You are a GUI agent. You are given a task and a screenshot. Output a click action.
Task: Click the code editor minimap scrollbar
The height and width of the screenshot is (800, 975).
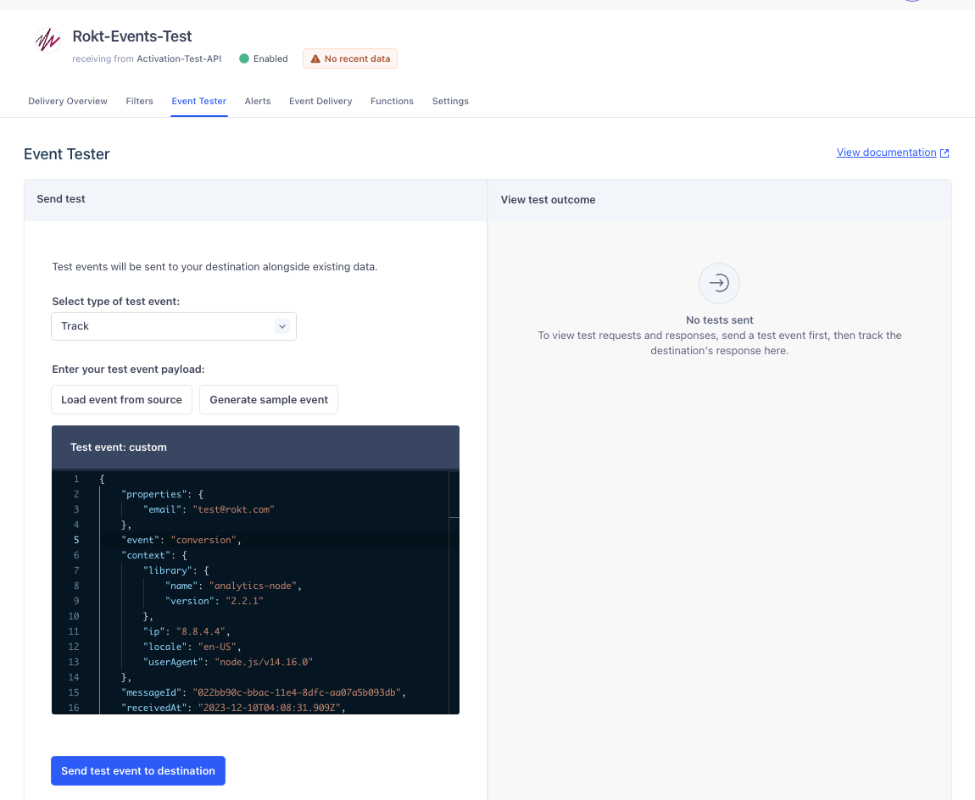(454, 592)
